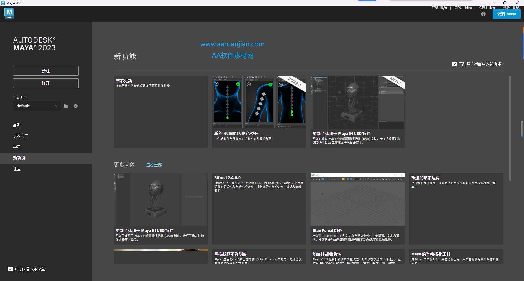View project details via the info icon

pos(76,106)
